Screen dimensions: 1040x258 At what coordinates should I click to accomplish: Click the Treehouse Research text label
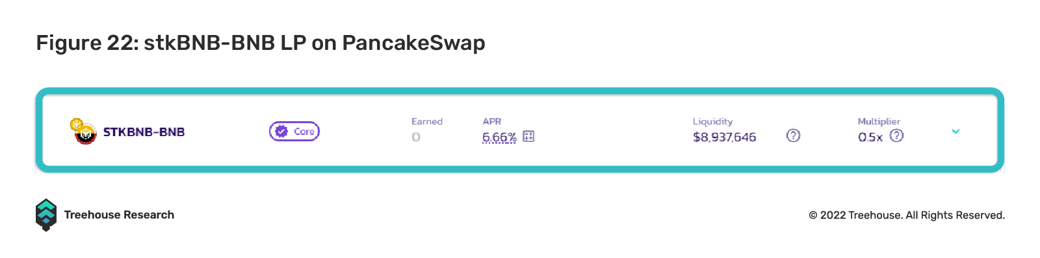tap(119, 215)
